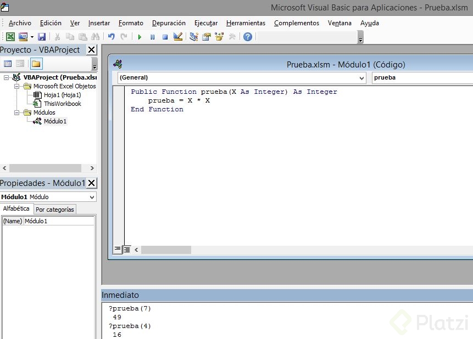Click Project panel scroll right arrow
473x339 pixels.
92,168
